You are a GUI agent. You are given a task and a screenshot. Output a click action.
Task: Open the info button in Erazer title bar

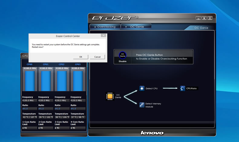pos(210,18)
